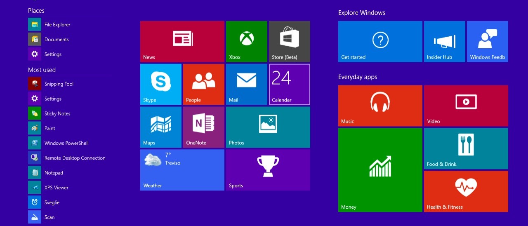This screenshot has width=528, height=226.
Task: Open the Sports tile
Action: pyautogui.click(x=268, y=170)
